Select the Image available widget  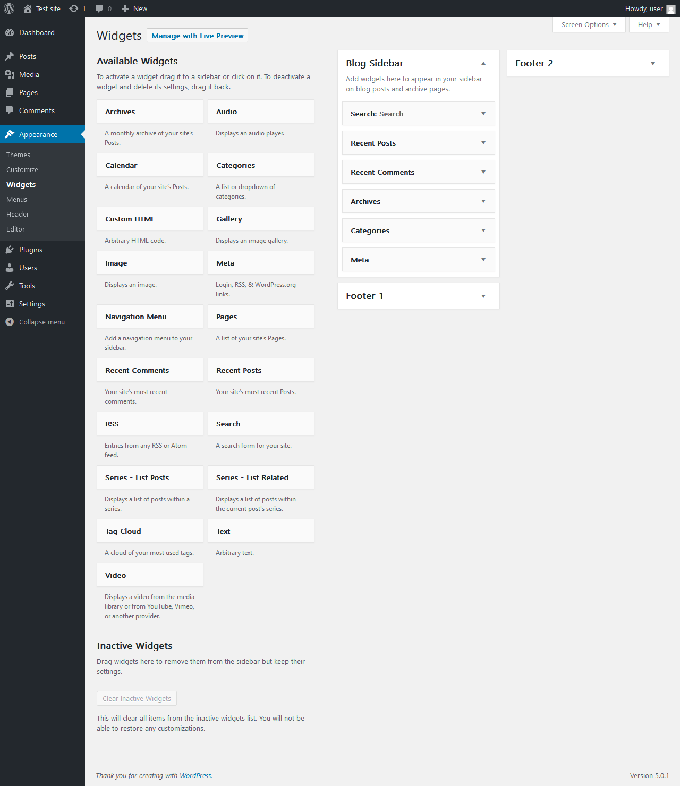(x=150, y=263)
